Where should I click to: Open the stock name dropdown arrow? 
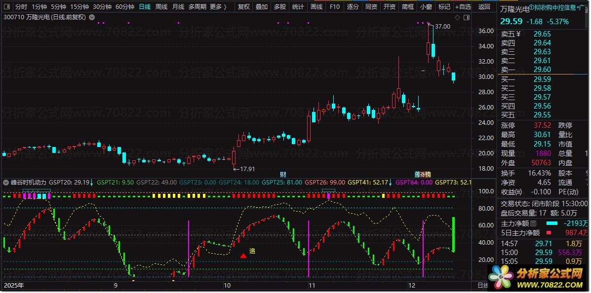pyautogui.click(x=92, y=17)
